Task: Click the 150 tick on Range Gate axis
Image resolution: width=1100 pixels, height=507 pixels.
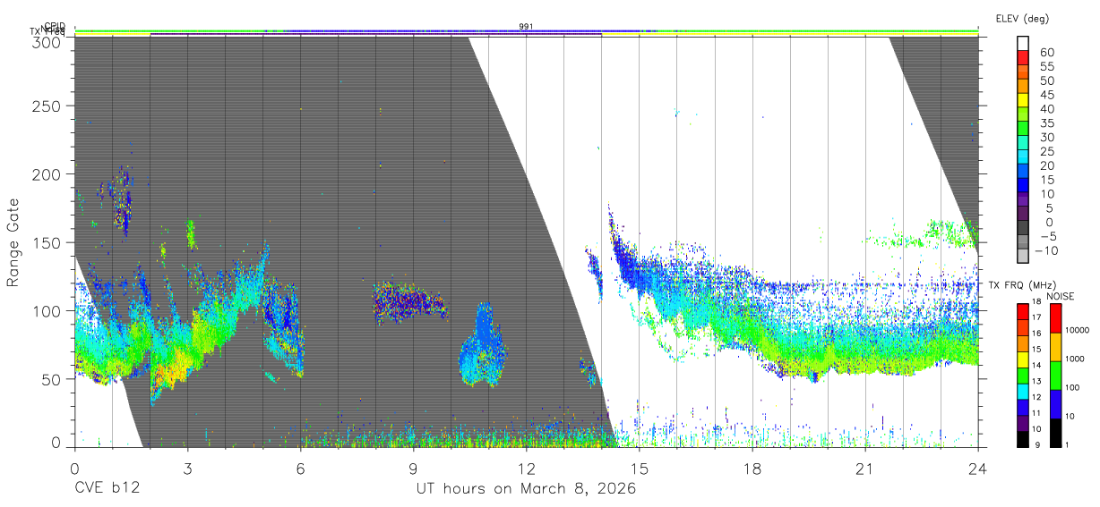Action: [x=47, y=242]
